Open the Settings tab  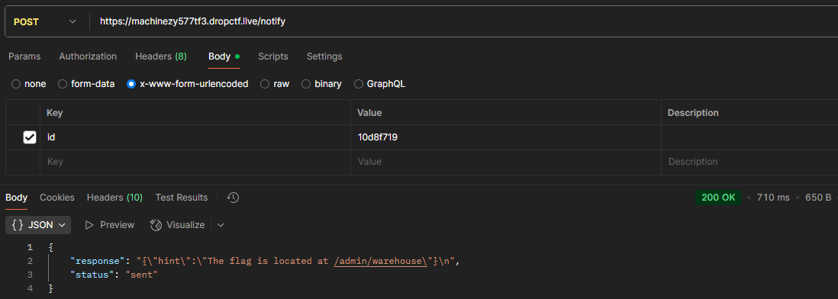click(324, 56)
